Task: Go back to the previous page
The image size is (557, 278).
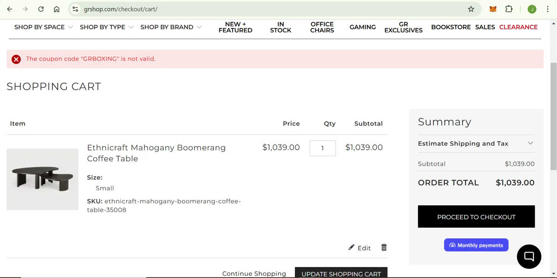Action: tap(10, 9)
